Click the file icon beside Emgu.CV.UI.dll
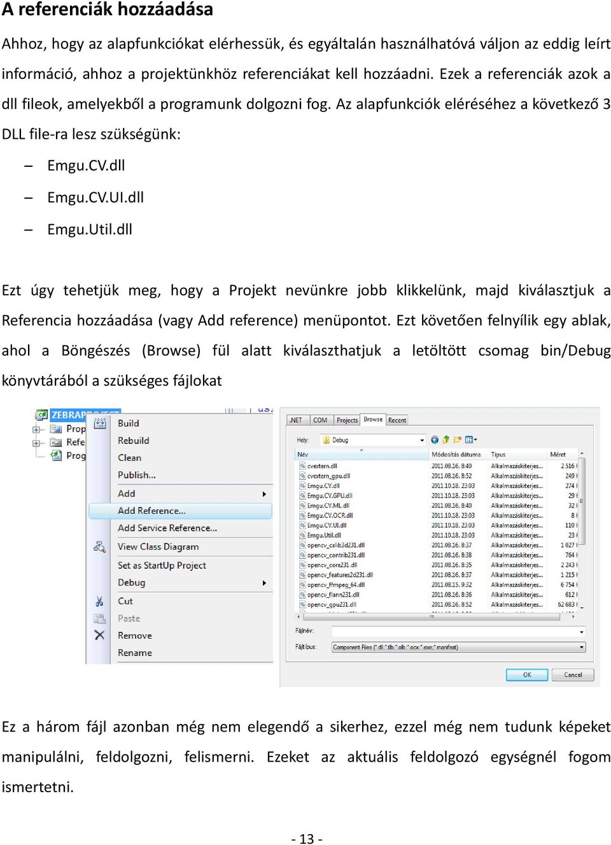The width and height of the screenshot is (611, 845). [x=303, y=525]
